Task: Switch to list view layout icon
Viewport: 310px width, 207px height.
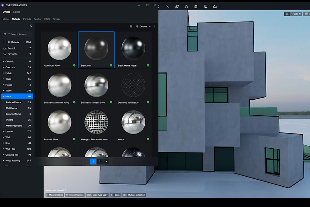Action: 131,27
